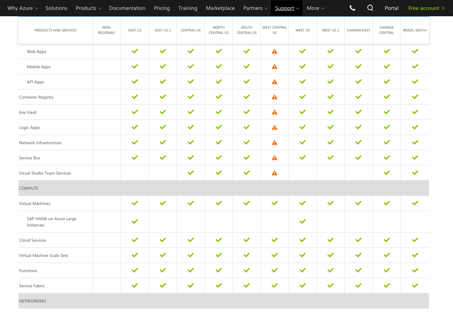Click Functions West US 2 checkmark
This screenshot has width=453, height=317.
(331, 270)
